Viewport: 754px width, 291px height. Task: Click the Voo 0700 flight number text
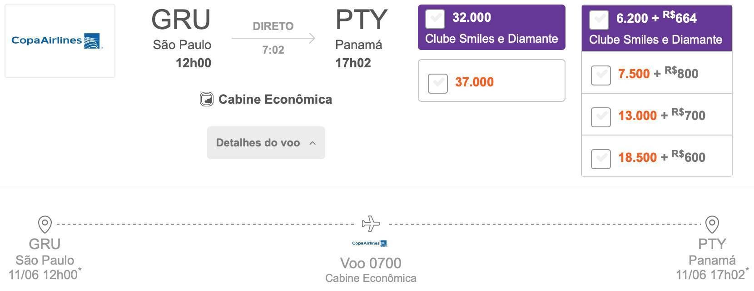[x=371, y=263]
